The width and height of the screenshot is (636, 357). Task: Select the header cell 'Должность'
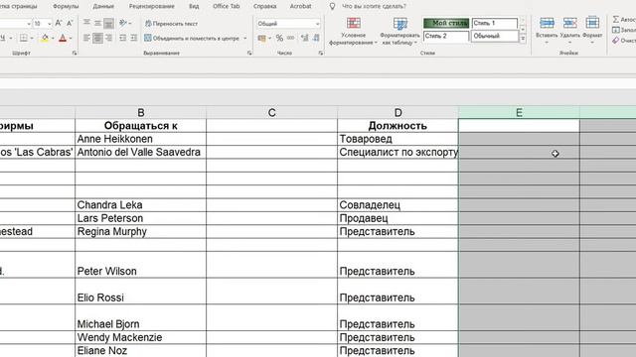point(397,126)
